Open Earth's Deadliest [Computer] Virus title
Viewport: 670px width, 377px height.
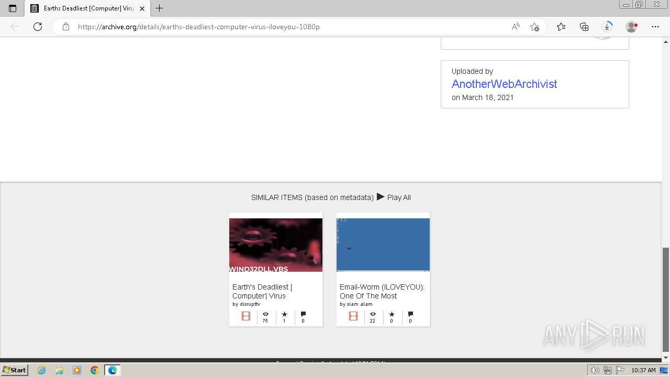coord(262,291)
